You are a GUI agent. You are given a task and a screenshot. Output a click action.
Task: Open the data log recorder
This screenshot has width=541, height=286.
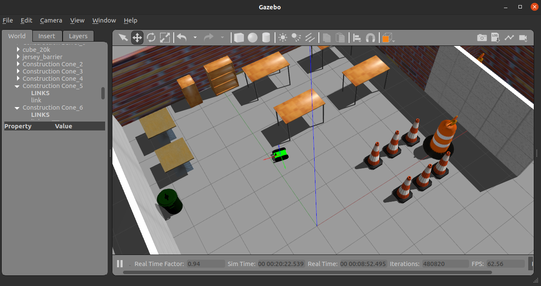[495, 37]
